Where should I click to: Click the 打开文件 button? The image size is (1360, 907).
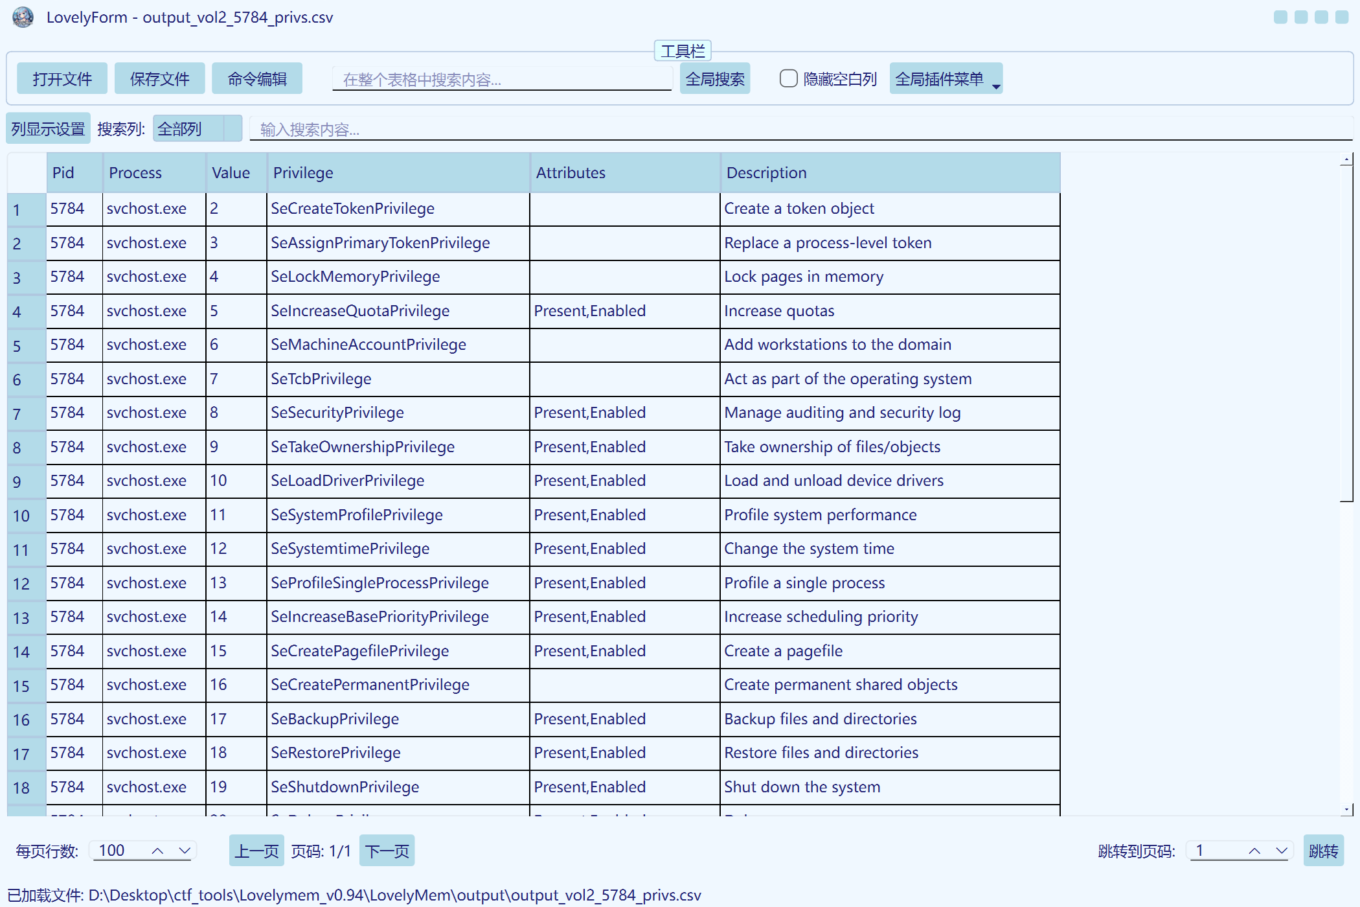pyautogui.click(x=62, y=78)
